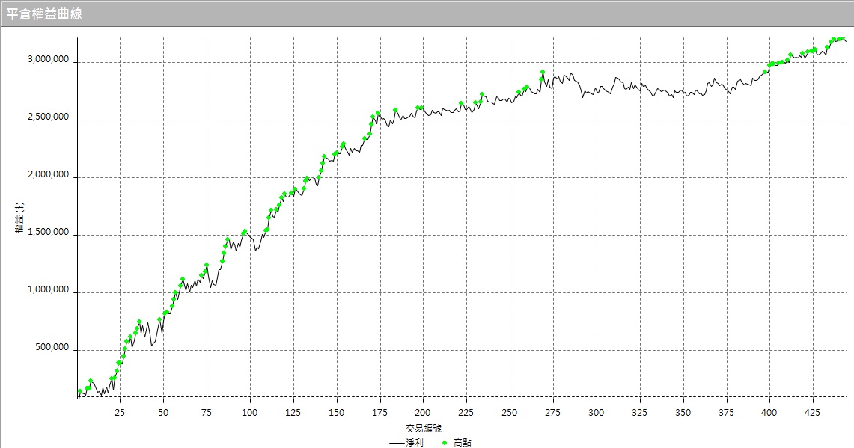Click the high-point marker near trade 222
This screenshot has width=854, height=448.
[461, 103]
